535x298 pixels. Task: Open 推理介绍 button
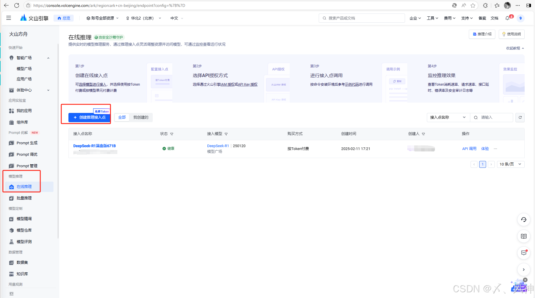click(x=482, y=34)
